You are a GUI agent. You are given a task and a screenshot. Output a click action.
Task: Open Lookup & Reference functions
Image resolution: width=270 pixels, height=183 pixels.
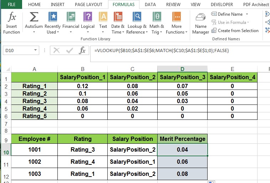(137, 23)
